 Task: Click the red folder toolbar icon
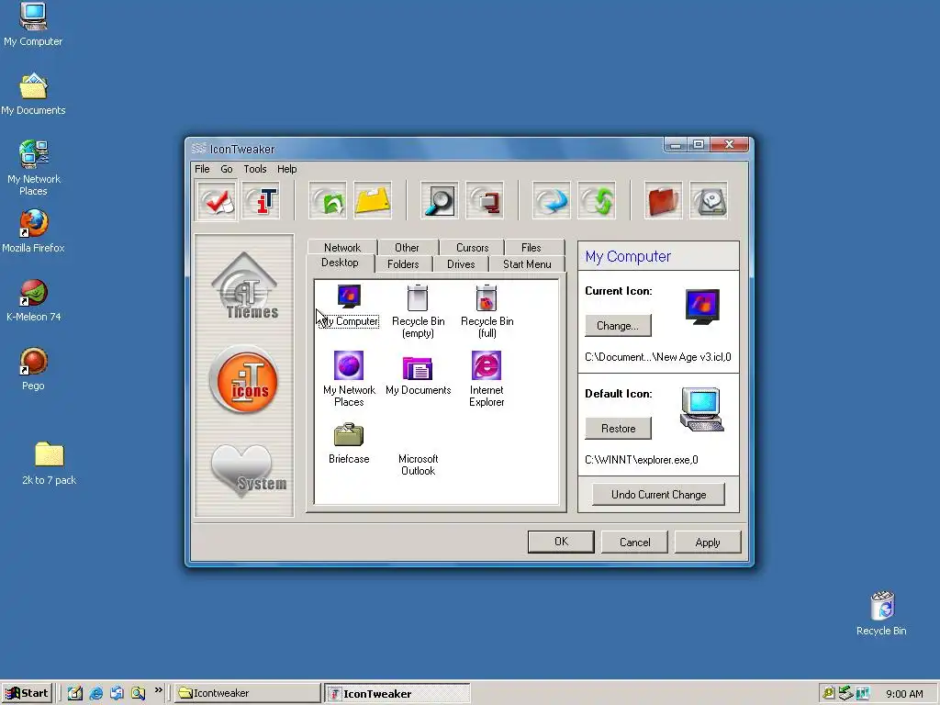pos(663,201)
